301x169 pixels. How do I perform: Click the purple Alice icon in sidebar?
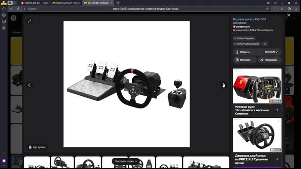point(4,161)
